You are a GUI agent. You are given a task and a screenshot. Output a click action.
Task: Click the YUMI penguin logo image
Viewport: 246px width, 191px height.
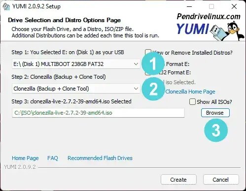click(210, 31)
